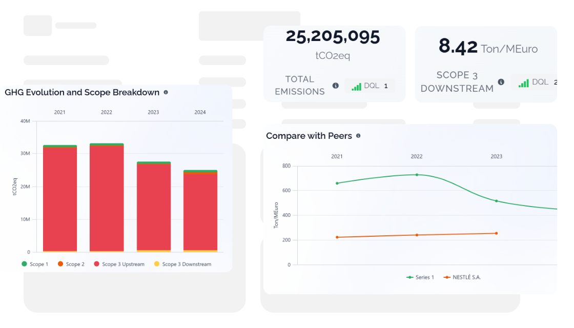Click NESTLÉ S.A. data point for 2023

coord(497,233)
